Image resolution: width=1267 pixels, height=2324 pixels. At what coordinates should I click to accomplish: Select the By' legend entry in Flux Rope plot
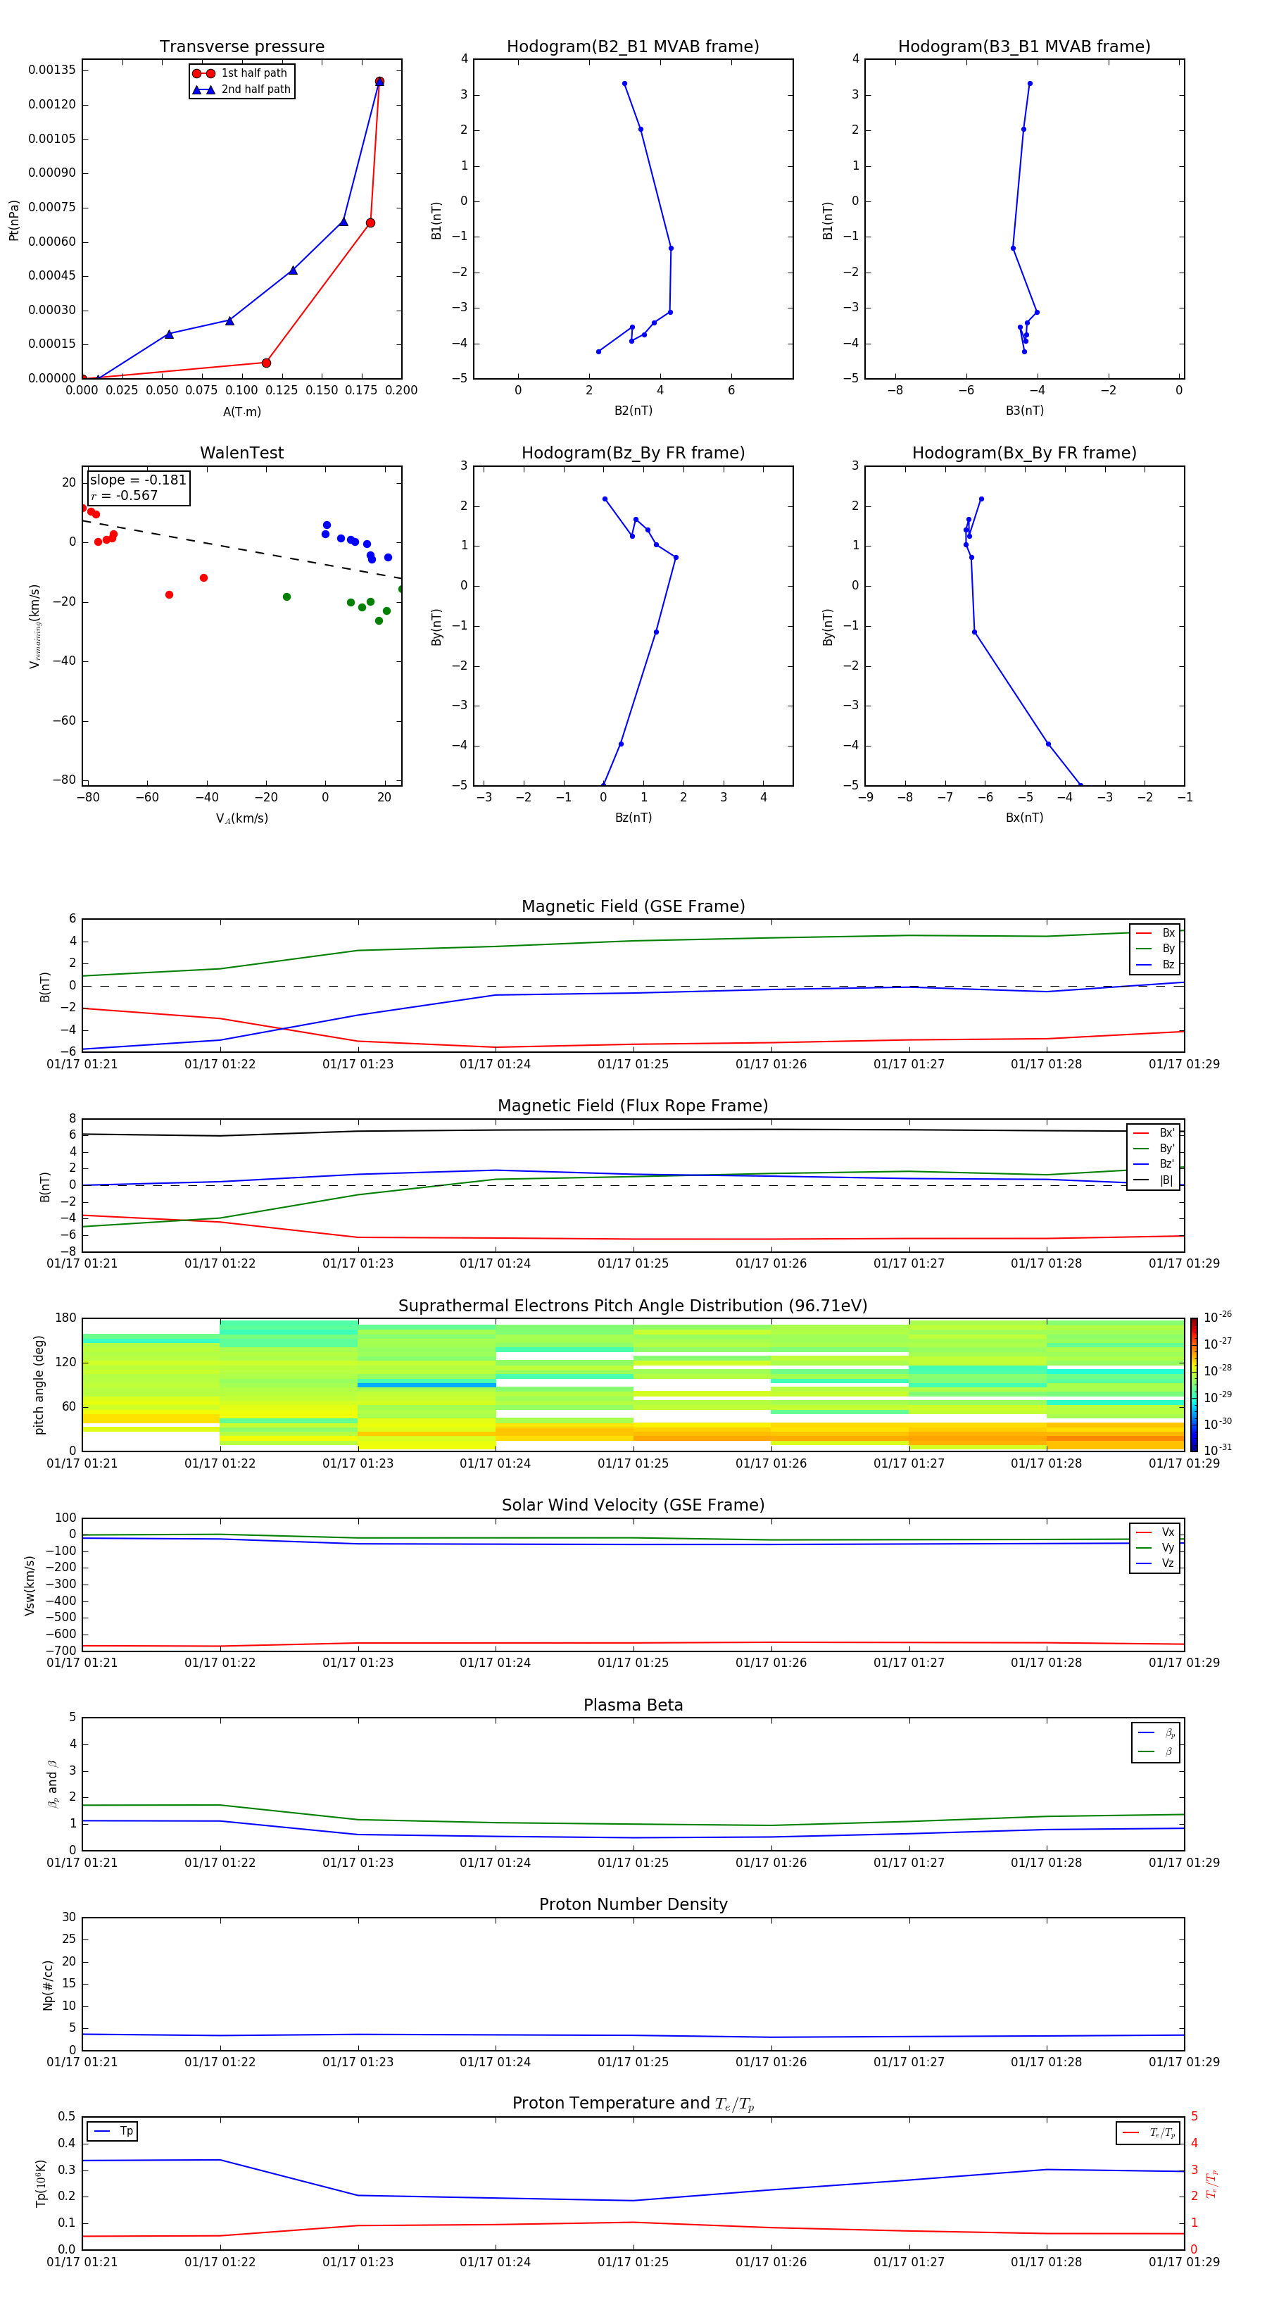[1154, 1149]
